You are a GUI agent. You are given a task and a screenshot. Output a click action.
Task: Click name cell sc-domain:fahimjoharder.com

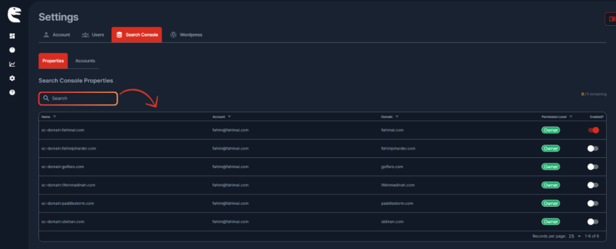pos(69,148)
